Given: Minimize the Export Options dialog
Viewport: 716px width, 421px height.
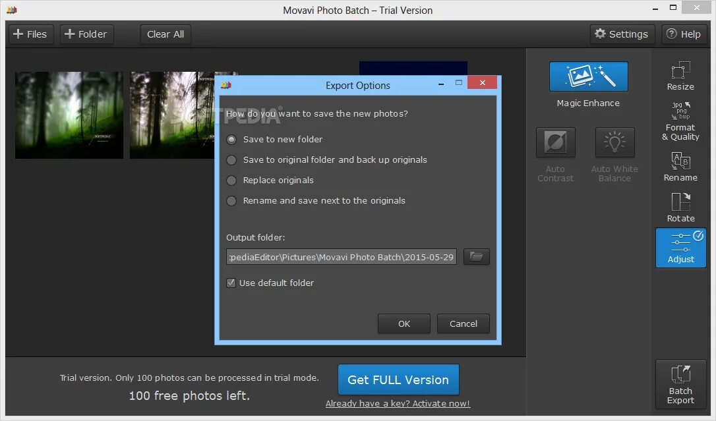Looking at the screenshot, I should pyautogui.click(x=440, y=84).
